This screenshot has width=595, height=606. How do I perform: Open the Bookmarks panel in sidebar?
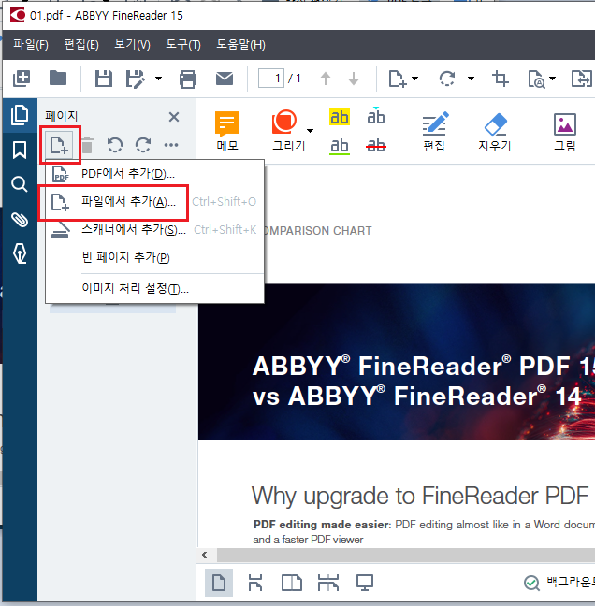[20, 150]
